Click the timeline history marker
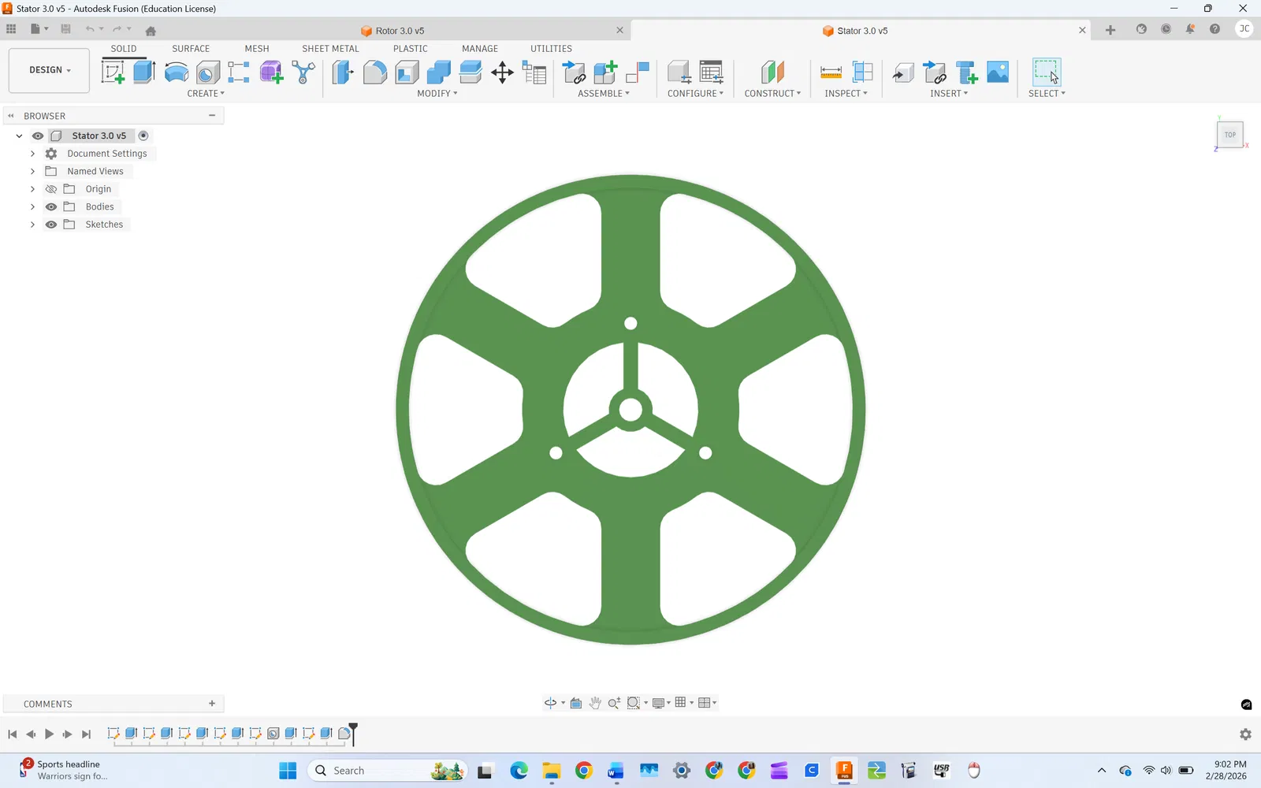 353,734
